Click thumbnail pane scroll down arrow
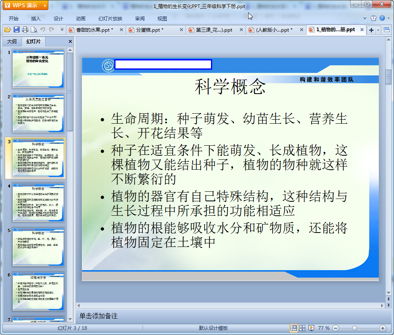 [70, 319]
